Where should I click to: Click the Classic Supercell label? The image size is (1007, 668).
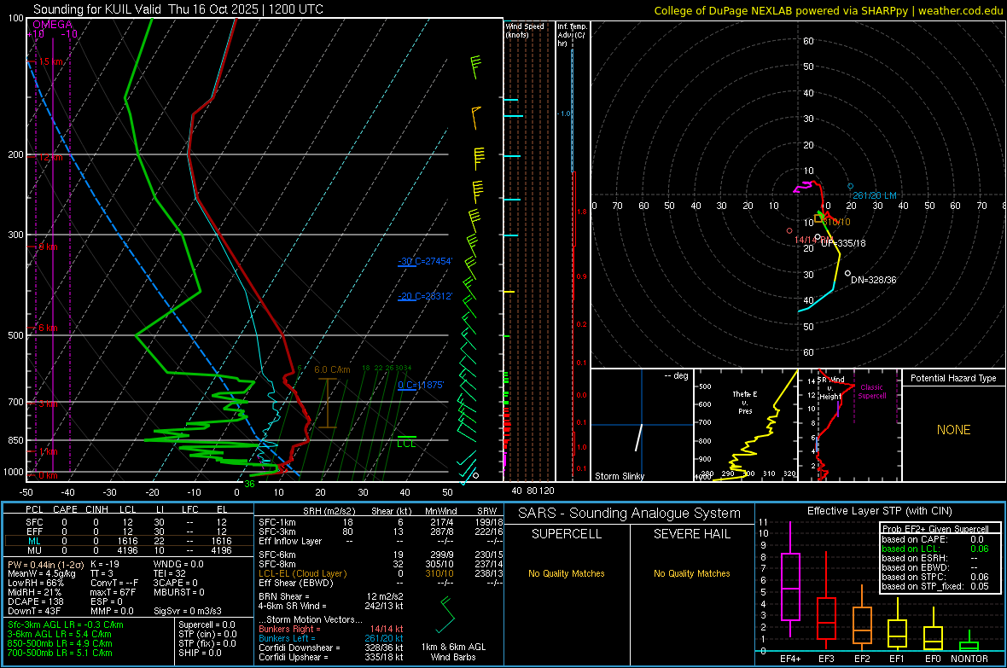pos(872,392)
